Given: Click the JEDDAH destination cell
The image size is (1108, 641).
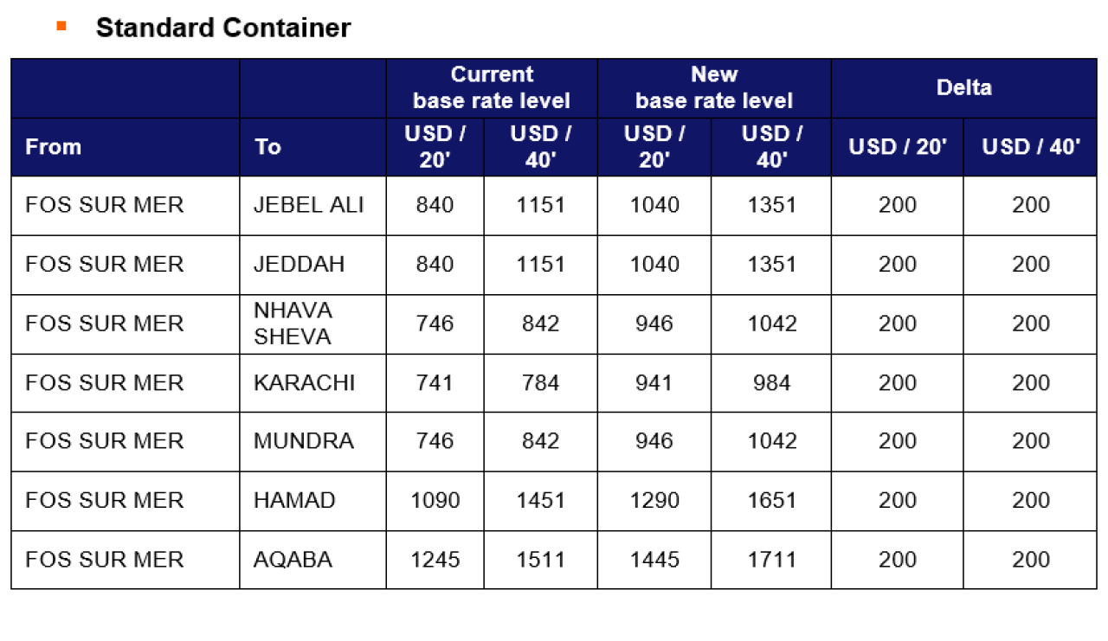Looking at the screenshot, I should [x=312, y=265].
